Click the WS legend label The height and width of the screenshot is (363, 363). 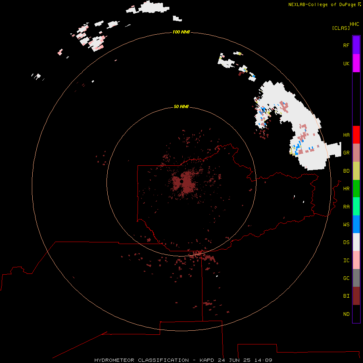click(x=346, y=224)
